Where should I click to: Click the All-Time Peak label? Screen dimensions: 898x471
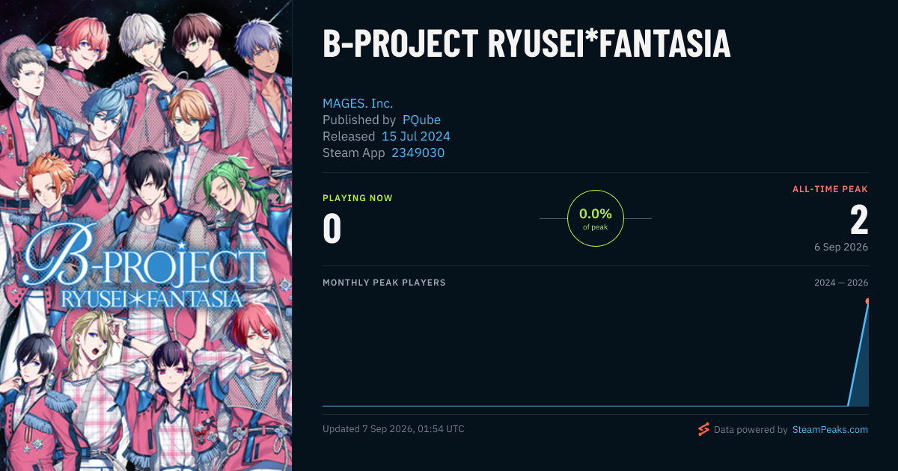[830, 189]
